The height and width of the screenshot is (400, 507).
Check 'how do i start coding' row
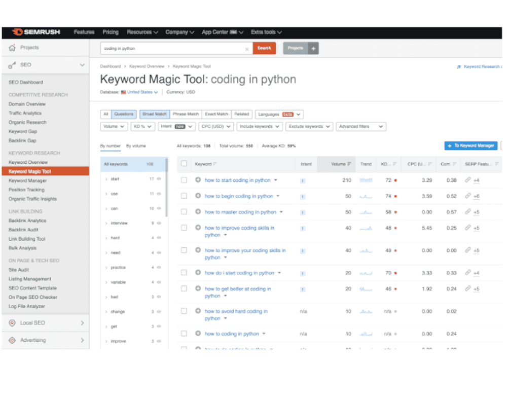[184, 273]
